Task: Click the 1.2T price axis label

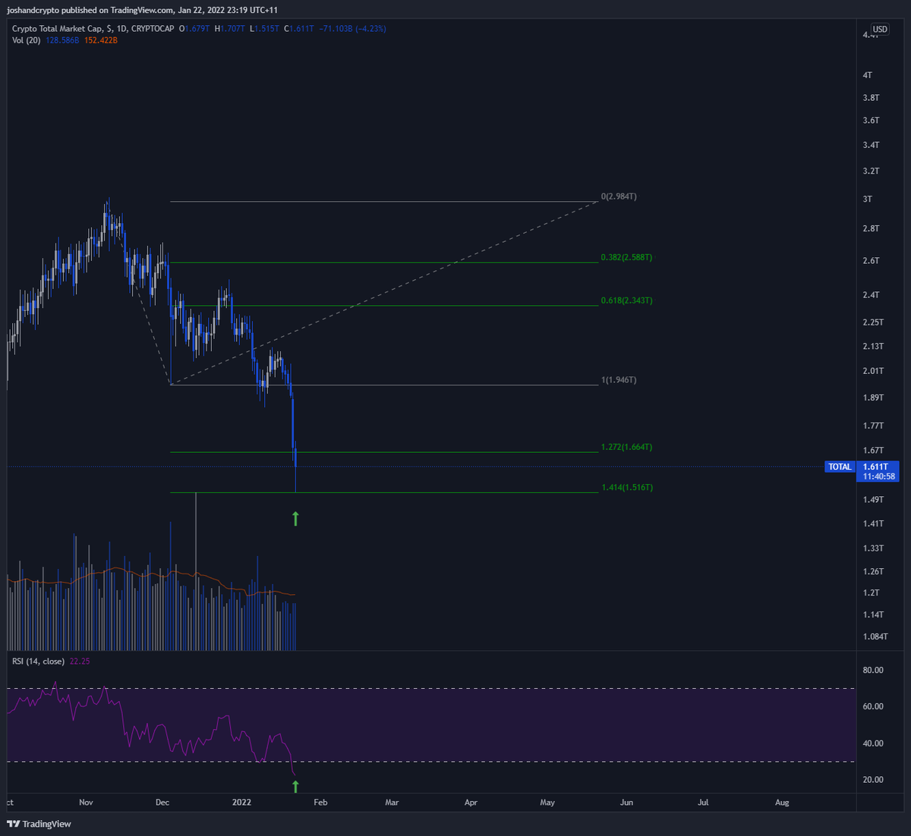Action: point(871,592)
